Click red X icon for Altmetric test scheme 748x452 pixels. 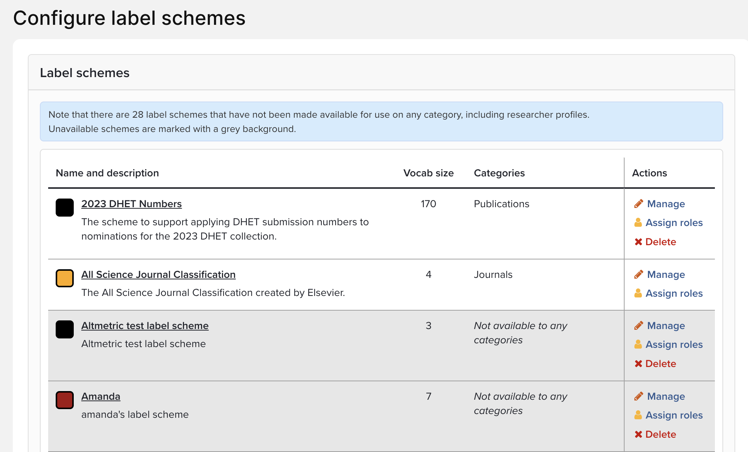638,364
